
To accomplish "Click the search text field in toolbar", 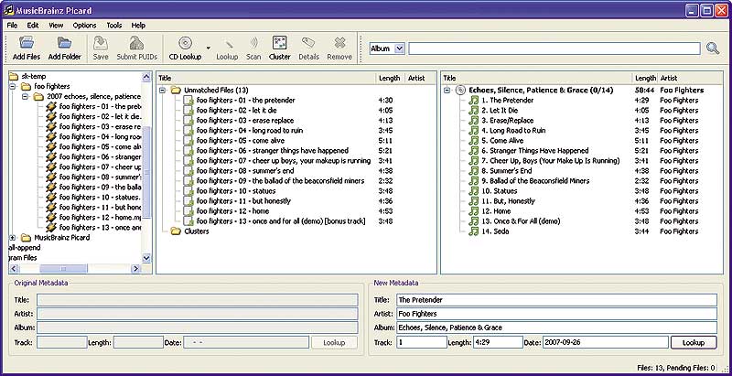I will click(x=554, y=48).
